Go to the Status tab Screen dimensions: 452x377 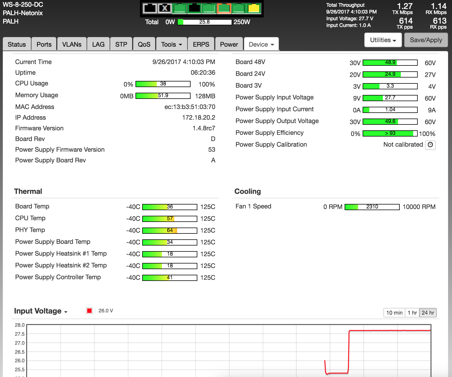(17, 44)
